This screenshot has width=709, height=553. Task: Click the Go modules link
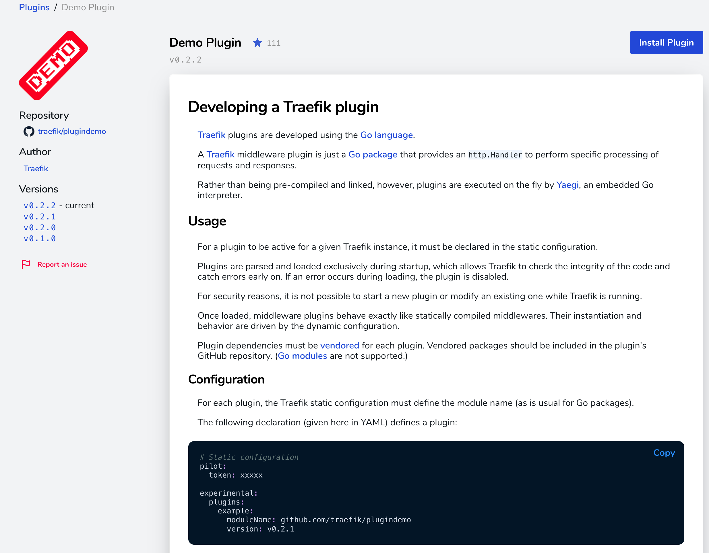pos(303,356)
